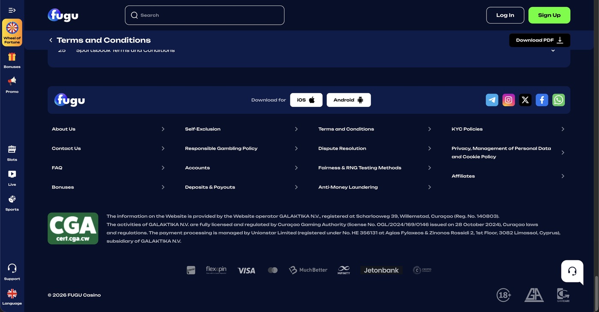Go to Slots section
Viewport: 599px width, 312px height.
[12, 153]
